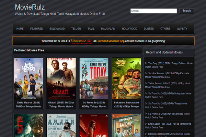Open The Grey (2011) BRRip Telugu Dubbed link
This screenshot has width=206, height=137.
pos(169,65)
